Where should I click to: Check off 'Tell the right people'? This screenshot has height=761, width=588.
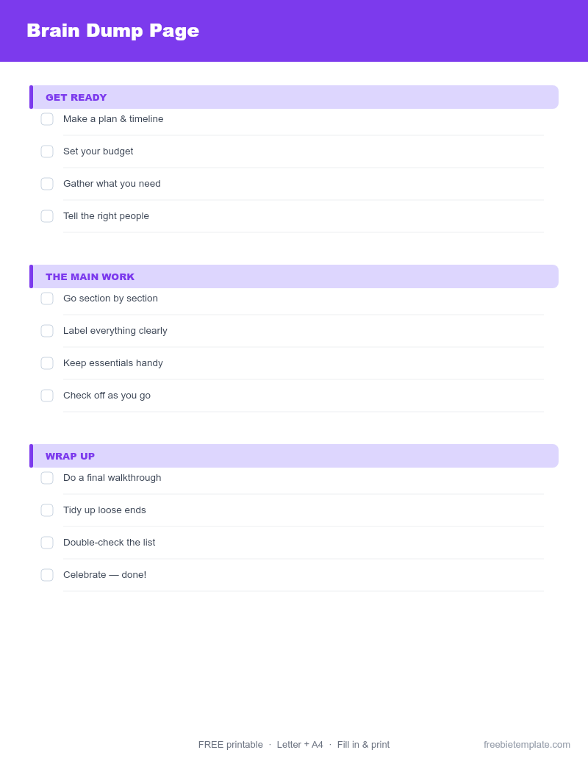tap(47, 216)
